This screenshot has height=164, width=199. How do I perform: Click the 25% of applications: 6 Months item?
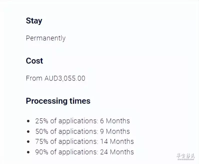point(82,121)
